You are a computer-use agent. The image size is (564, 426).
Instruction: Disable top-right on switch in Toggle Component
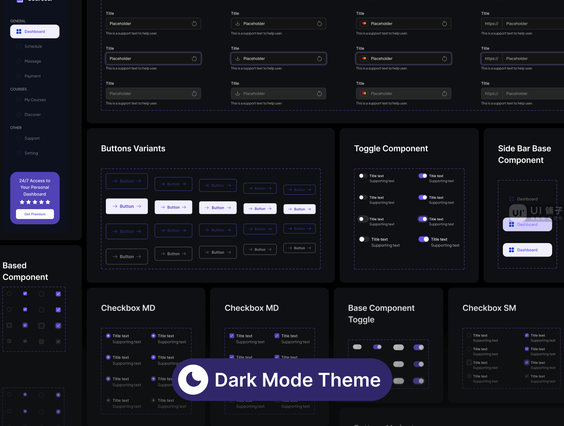[x=423, y=176]
